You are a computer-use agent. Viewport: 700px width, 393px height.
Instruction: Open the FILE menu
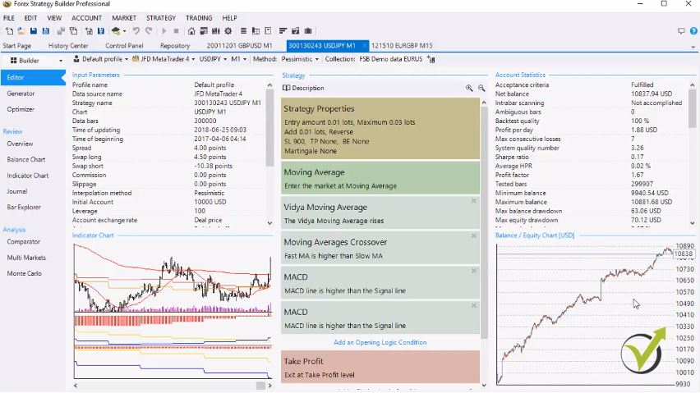point(9,18)
